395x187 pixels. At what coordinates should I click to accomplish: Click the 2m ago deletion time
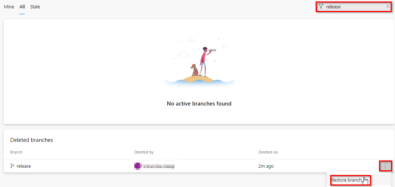(x=266, y=166)
